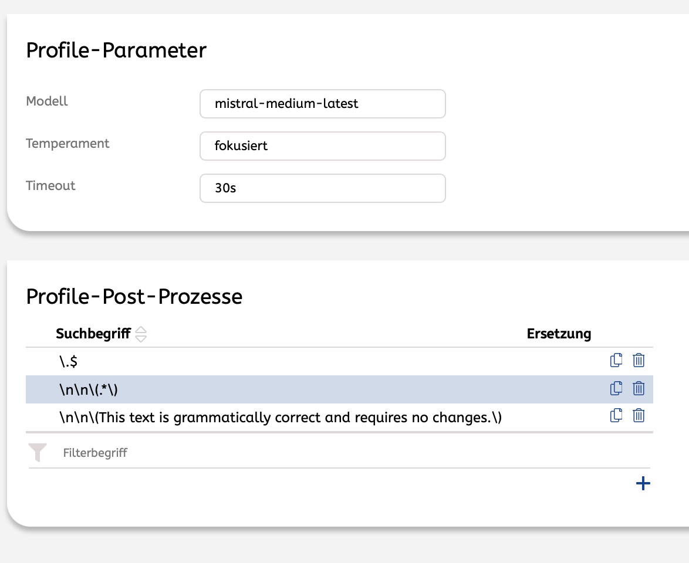The width and height of the screenshot is (689, 563).
Task: Delete the \.$ search term row
Action: coord(639,360)
